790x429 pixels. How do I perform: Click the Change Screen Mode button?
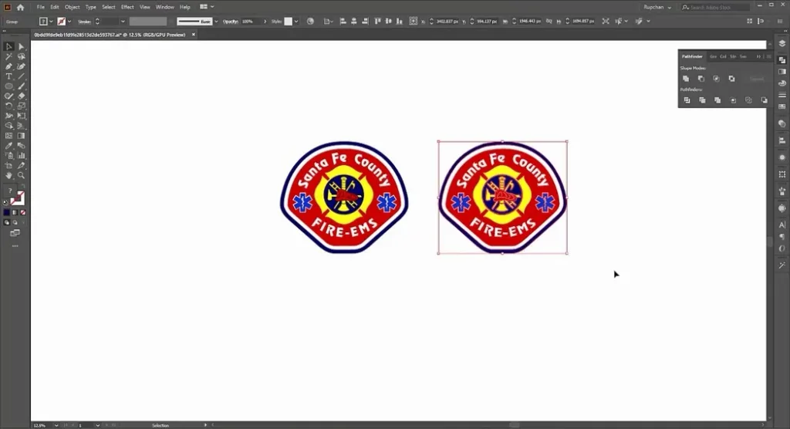(x=15, y=233)
